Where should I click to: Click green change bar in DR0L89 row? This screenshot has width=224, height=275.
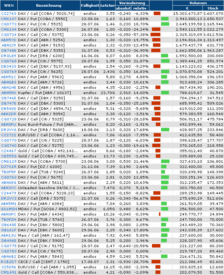click(165, 56)
